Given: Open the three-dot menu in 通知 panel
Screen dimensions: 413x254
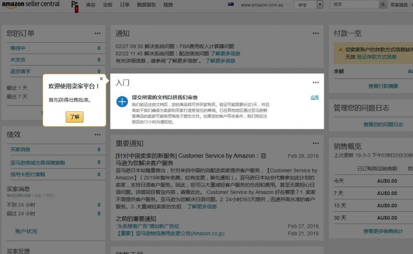Looking at the screenshot, I should click(x=315, y=34).
